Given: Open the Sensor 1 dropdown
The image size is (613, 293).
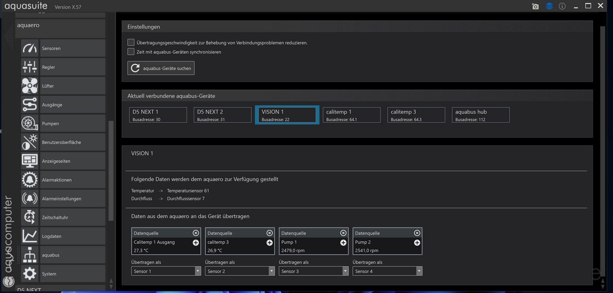Looking at the screenshot, I should tap(166, 271).
